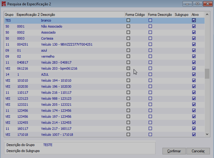Viewport: 214px width, 158px height.
Task: Maximize the Pesquisa de Especificação 2 window
Action: [197, 4]
